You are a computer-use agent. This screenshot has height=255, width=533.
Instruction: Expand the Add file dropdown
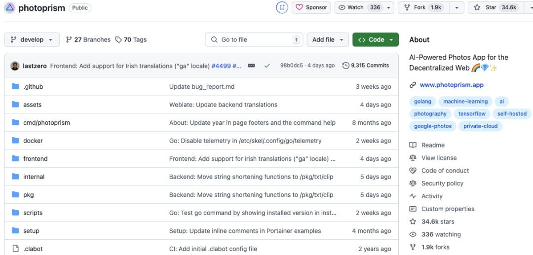[x=328, y=40]
